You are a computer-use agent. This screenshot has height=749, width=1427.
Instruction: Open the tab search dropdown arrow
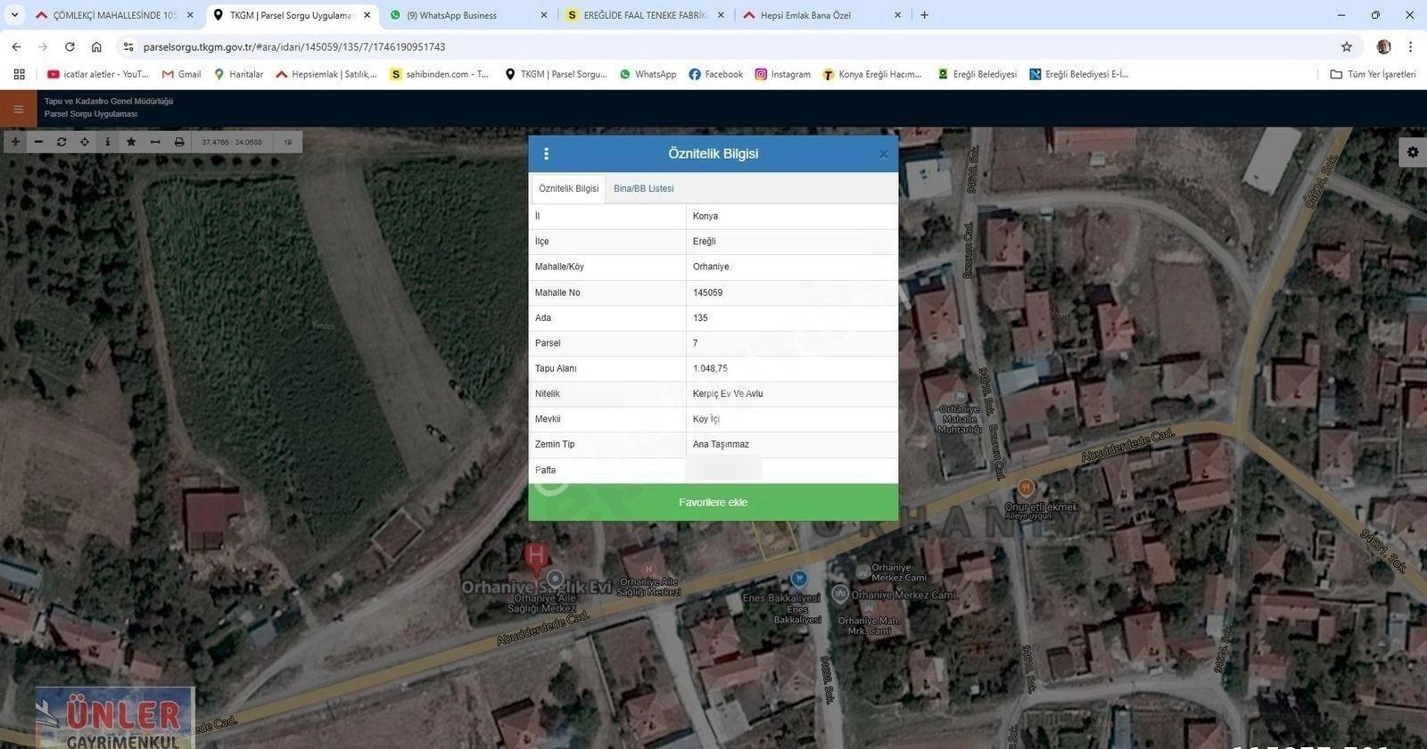14,15
